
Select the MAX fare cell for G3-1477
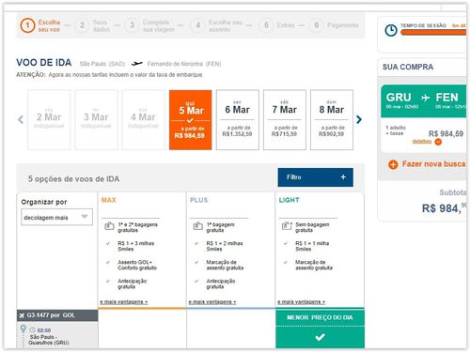(142, 329)
